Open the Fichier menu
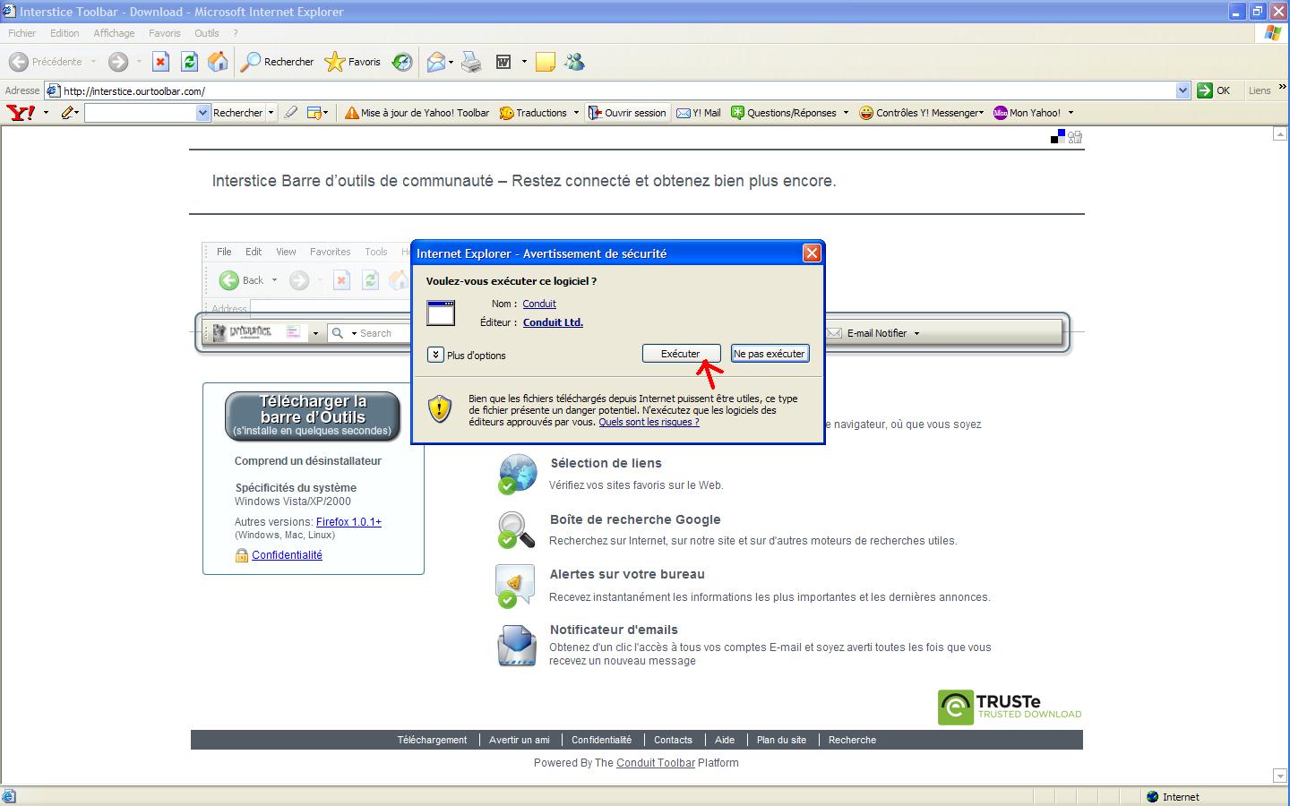This screenshot has height=806, width=1290. 21,33
